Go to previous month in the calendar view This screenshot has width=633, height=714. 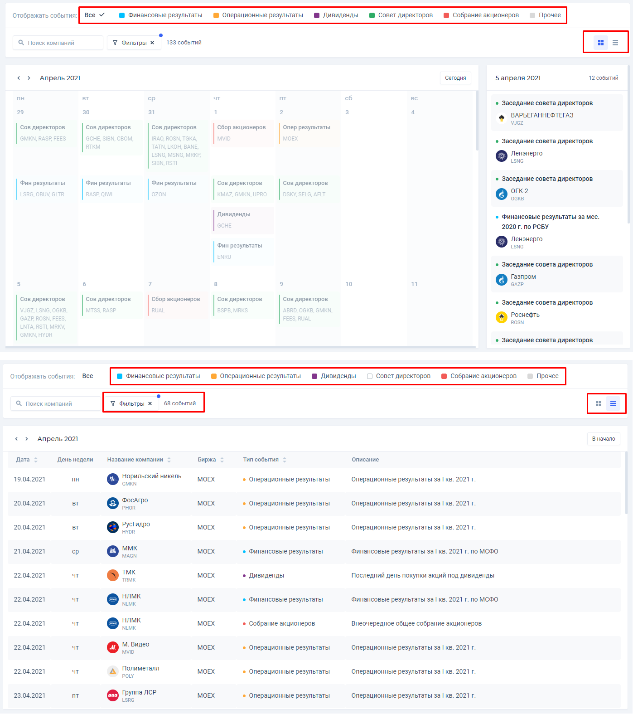pyautogui.click(x=19, y=78)
